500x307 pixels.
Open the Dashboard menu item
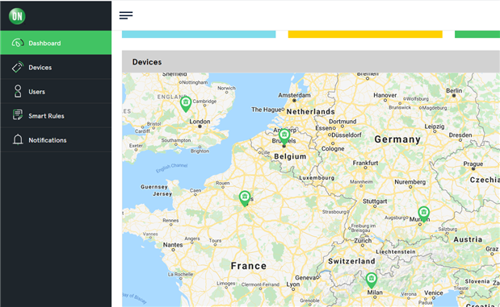[56, 43]
